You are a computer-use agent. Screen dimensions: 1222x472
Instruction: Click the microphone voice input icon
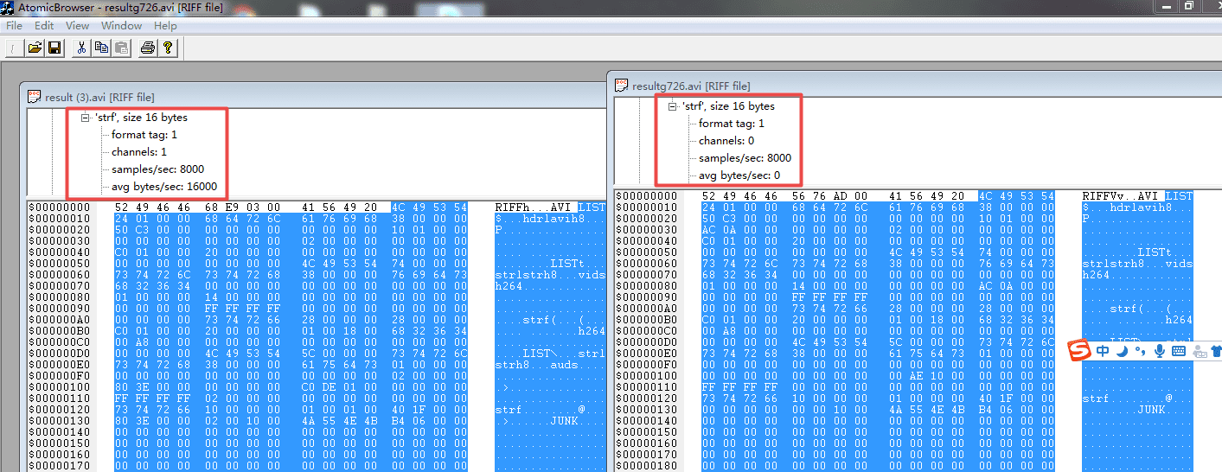1159,351
